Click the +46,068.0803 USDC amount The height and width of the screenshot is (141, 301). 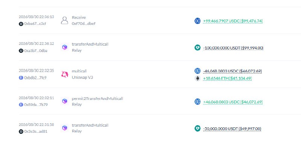point(233,102)
